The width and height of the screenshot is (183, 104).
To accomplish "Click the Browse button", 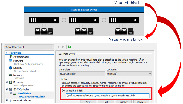I will coord(141,102).
